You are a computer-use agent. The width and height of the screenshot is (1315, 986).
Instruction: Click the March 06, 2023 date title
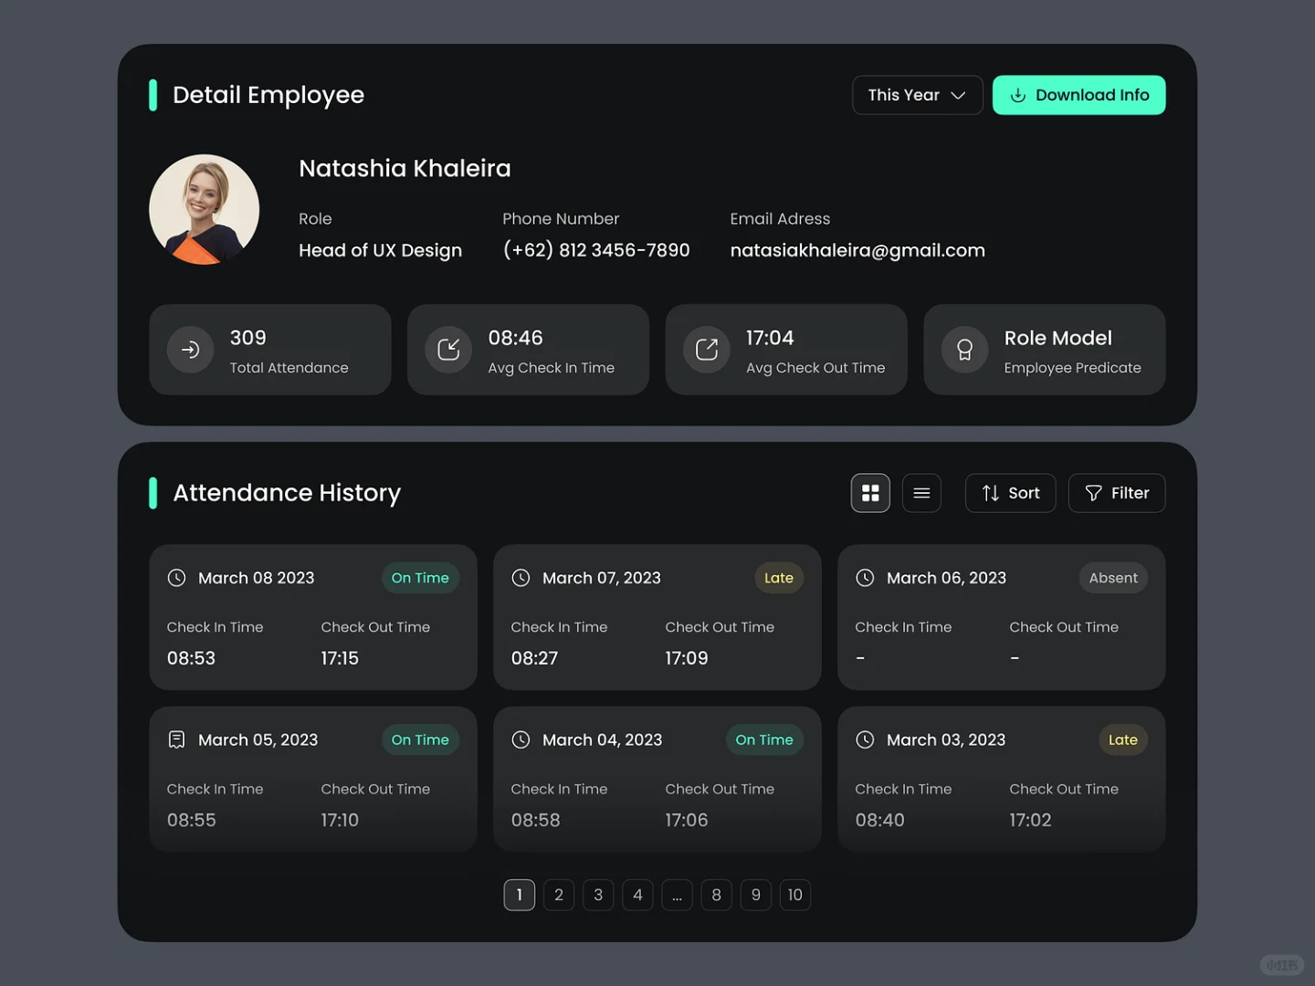(x=947, y=578)
